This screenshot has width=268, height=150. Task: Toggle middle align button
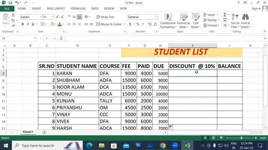pyautogui.click(x=74, y=17)
